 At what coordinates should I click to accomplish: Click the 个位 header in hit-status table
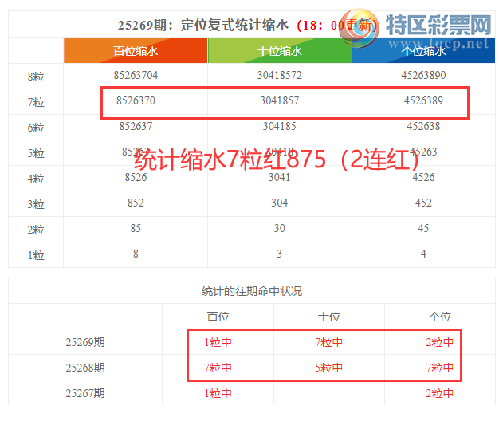440,317
